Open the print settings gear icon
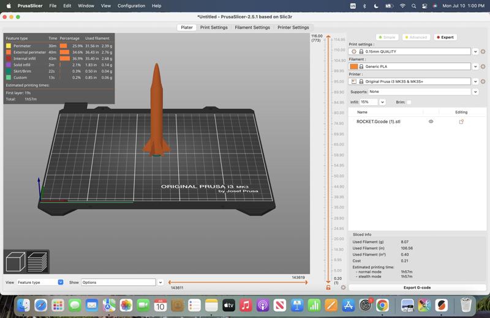Image resolution: width=490 pixels, height=318 pixels. pyautogui.click(x=483, y=52)
